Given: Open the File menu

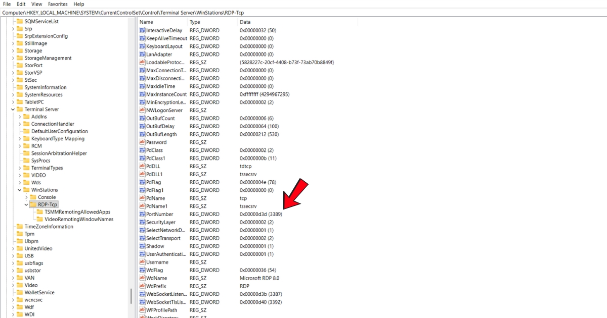Looking at the screenshot, I should [x=7, y=4].
